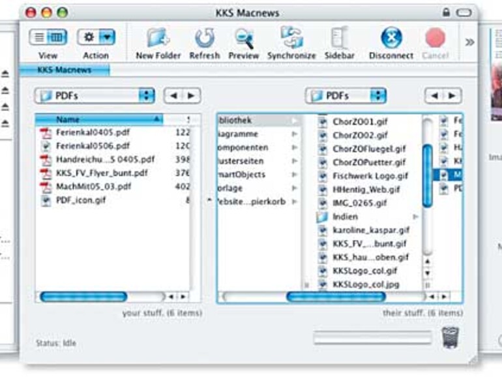The image size is (502, 377).
Task: Open Preview with magnifier icon
Action: (244, 38)
